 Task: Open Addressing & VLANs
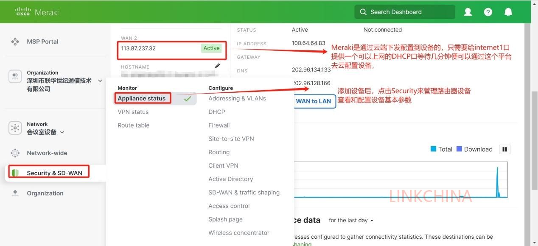click(237, 98)
